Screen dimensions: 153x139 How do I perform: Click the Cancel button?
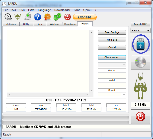pyautogui.click(x=112, y=47)
